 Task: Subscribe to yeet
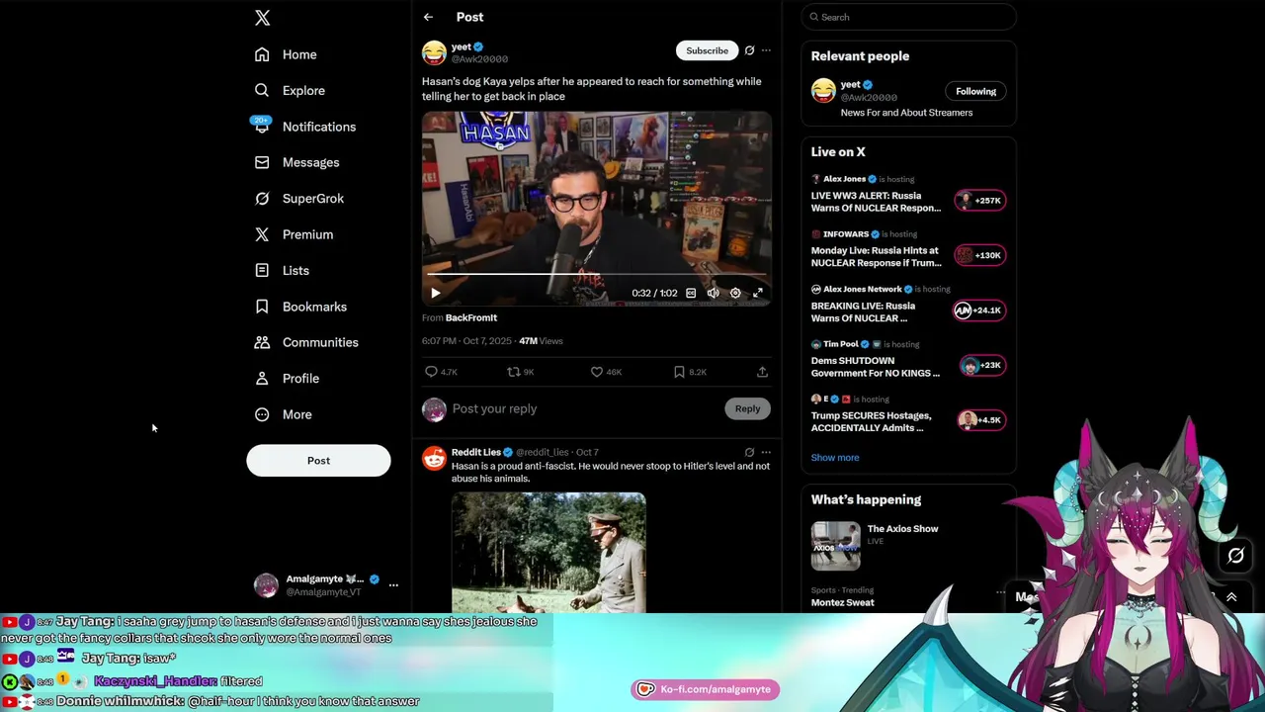click(708, 50)
